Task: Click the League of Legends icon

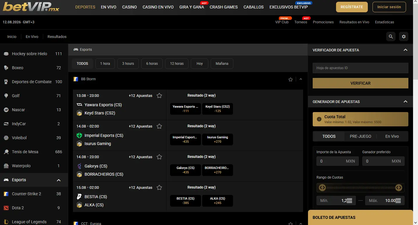Action: click(6, 222)
